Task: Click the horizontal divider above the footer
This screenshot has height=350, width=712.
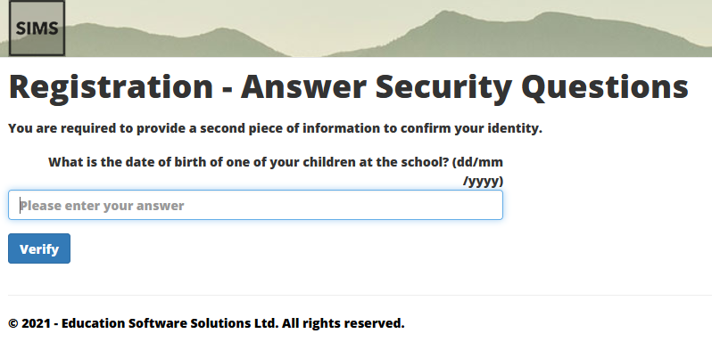Action: tap(360, 295)
